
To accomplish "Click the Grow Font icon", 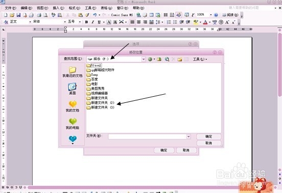I will pyautogui.click(x=227, y=22).
